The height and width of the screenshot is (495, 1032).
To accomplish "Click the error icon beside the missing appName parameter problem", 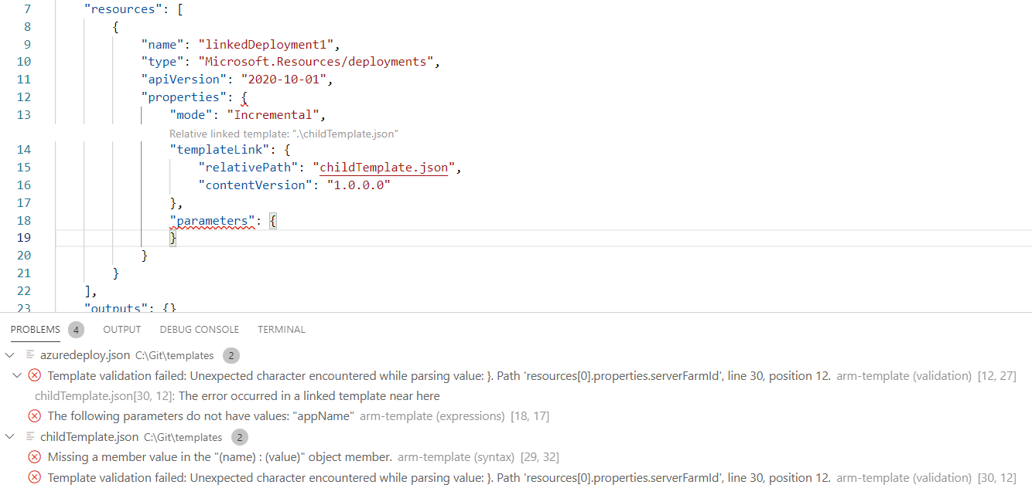I will (35, 416).
